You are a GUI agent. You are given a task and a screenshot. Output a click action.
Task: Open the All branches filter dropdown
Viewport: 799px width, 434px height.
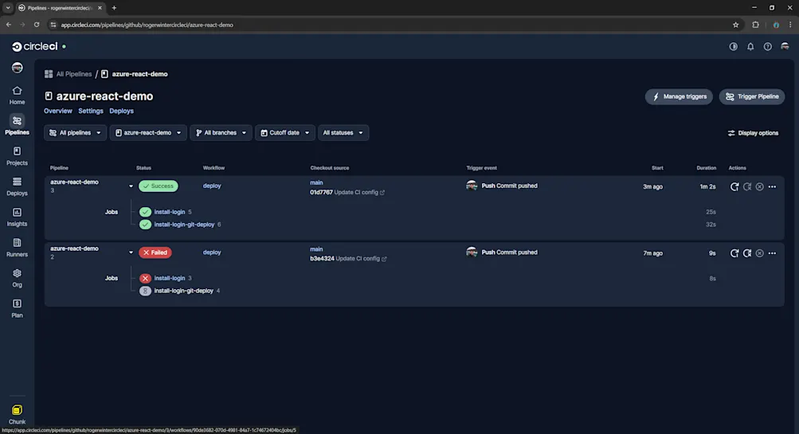[x=221, y=132]
